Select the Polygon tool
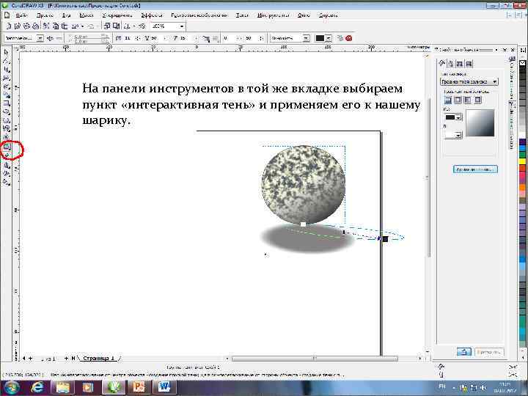This screenshot has width=528, height=396. (x=7, y=120)
